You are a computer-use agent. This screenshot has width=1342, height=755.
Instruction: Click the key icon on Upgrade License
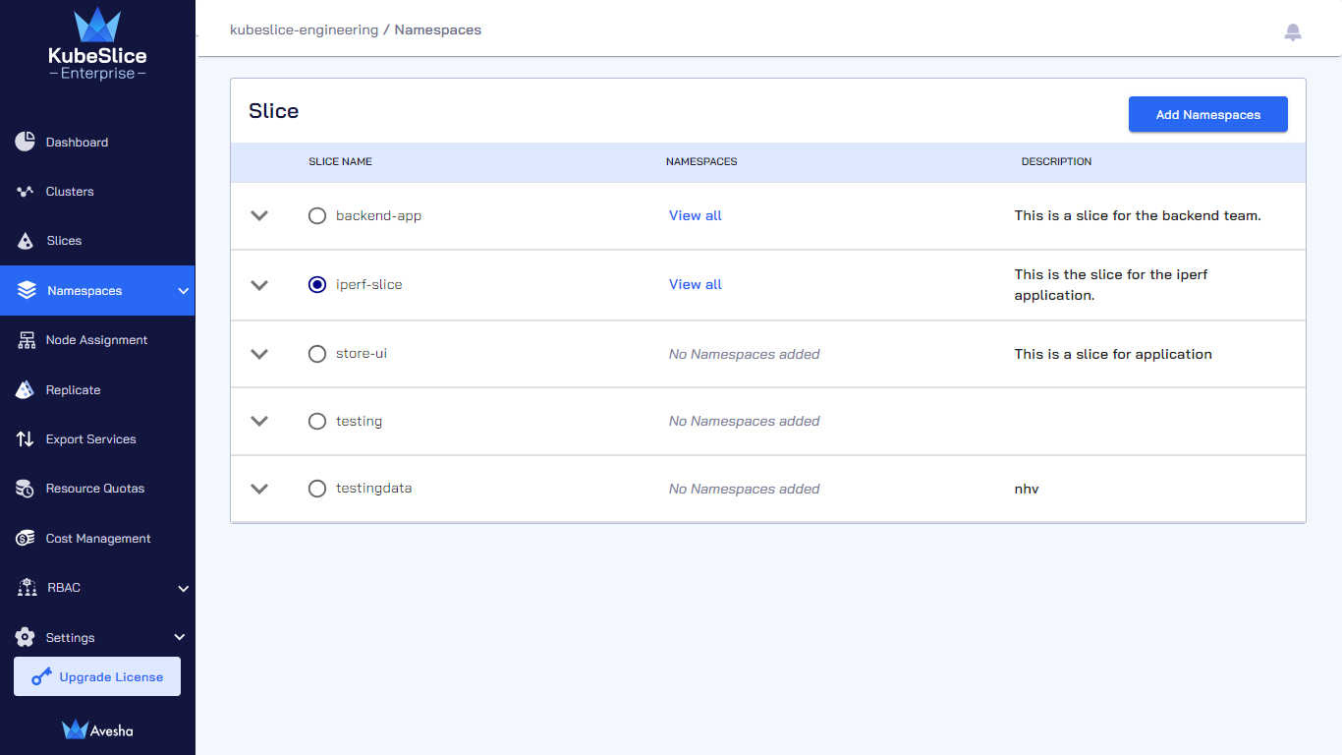click(41, 676)
